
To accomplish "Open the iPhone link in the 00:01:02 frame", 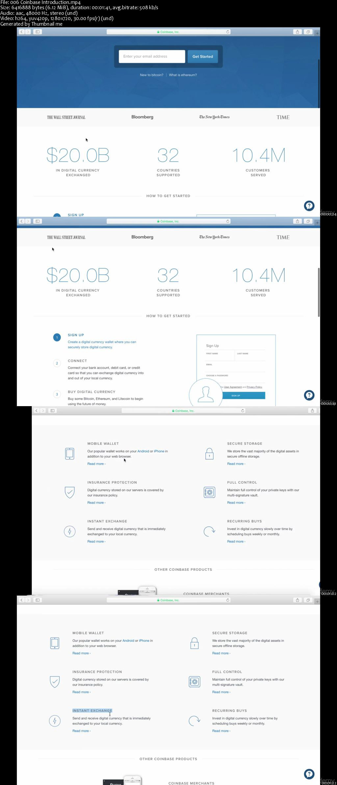I will [x=159, y=451].
